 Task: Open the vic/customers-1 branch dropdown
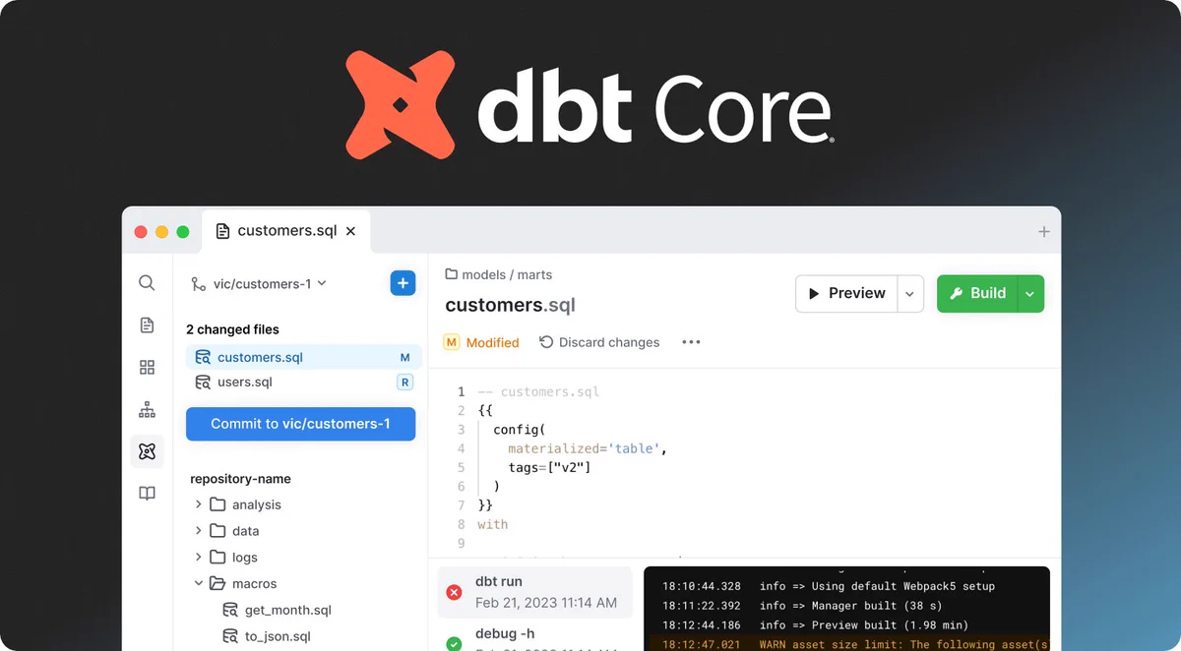pos(271,284)
